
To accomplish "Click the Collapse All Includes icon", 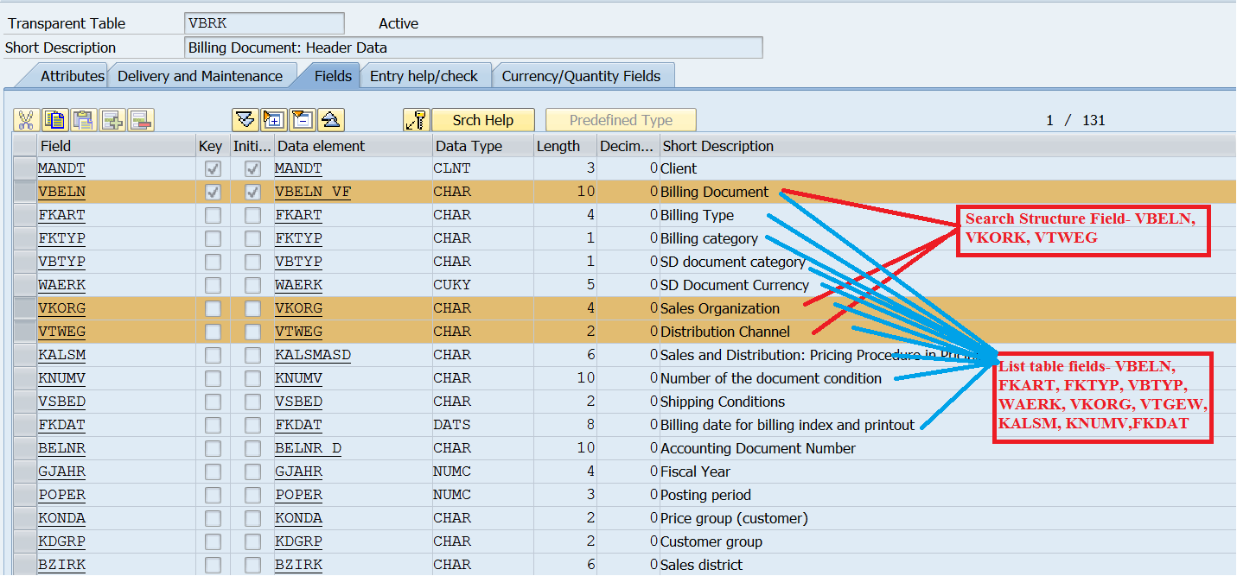I will [331, 120].
